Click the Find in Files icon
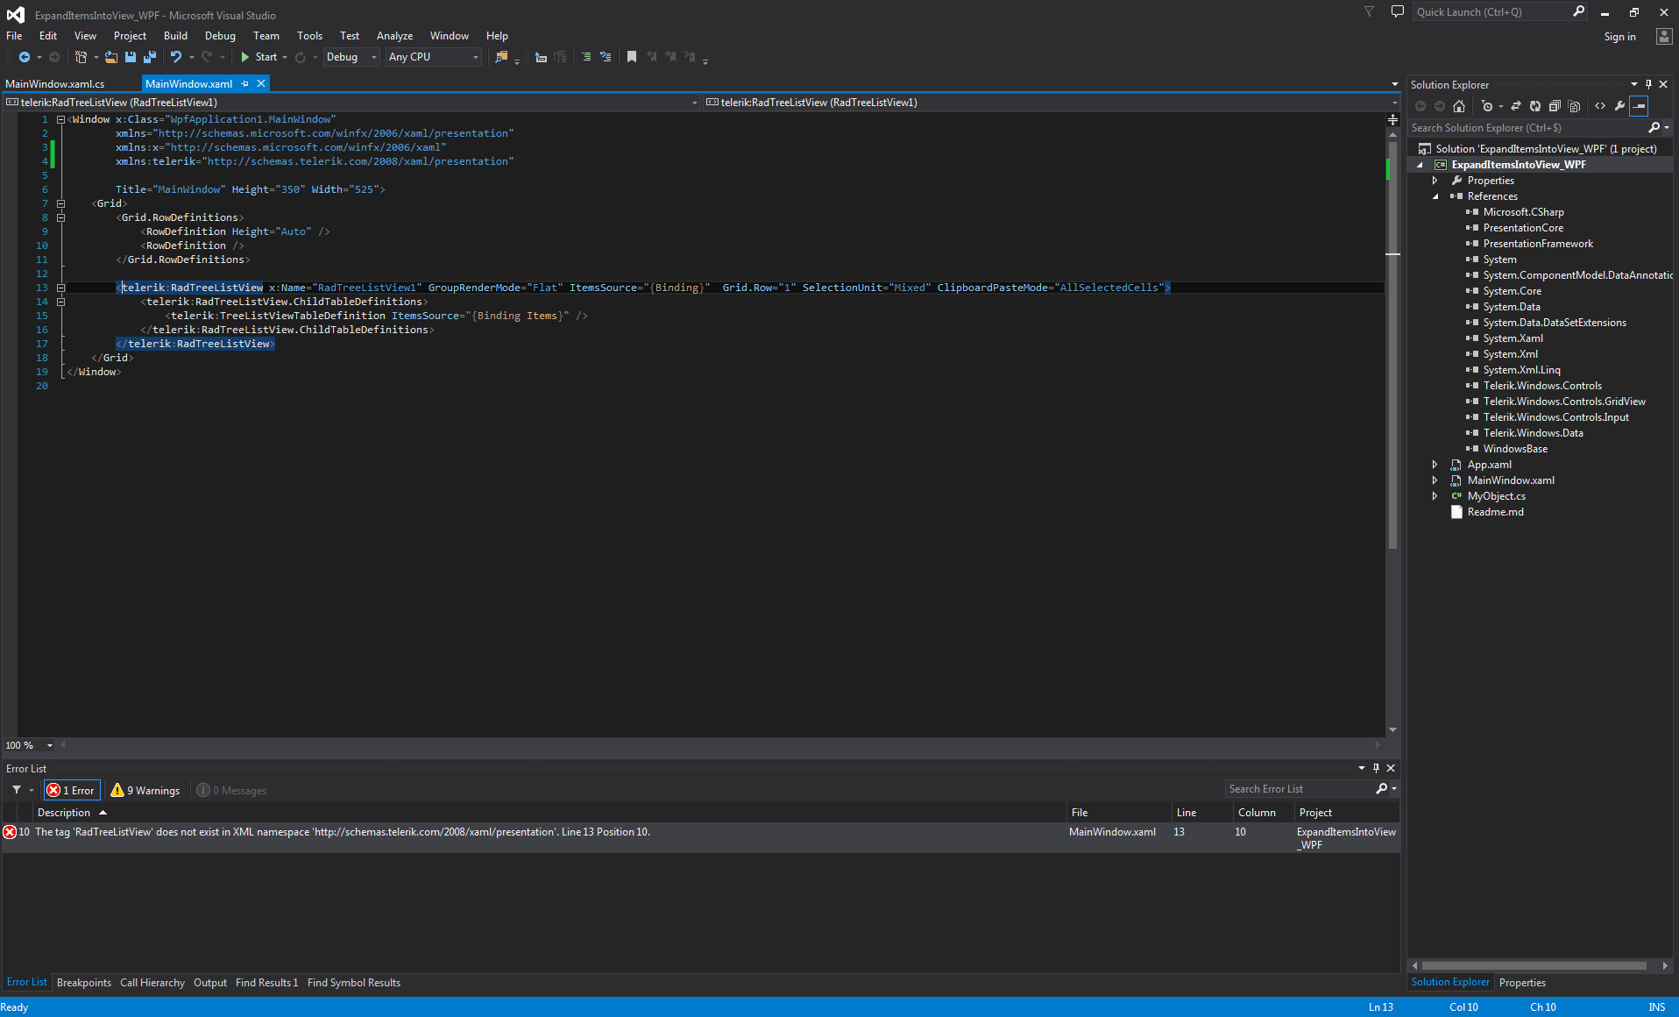 coord(501,57)
